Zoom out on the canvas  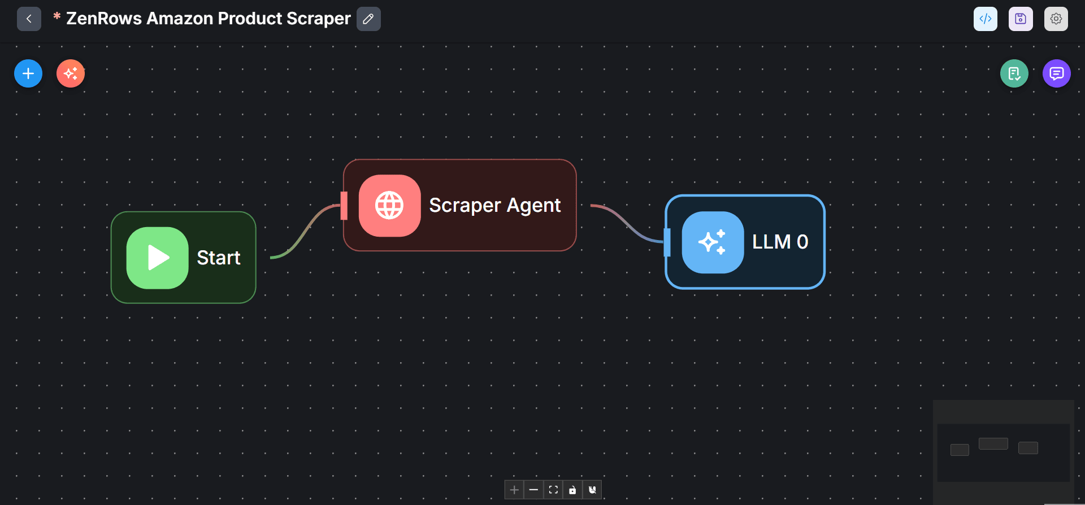tap(533, 490)
